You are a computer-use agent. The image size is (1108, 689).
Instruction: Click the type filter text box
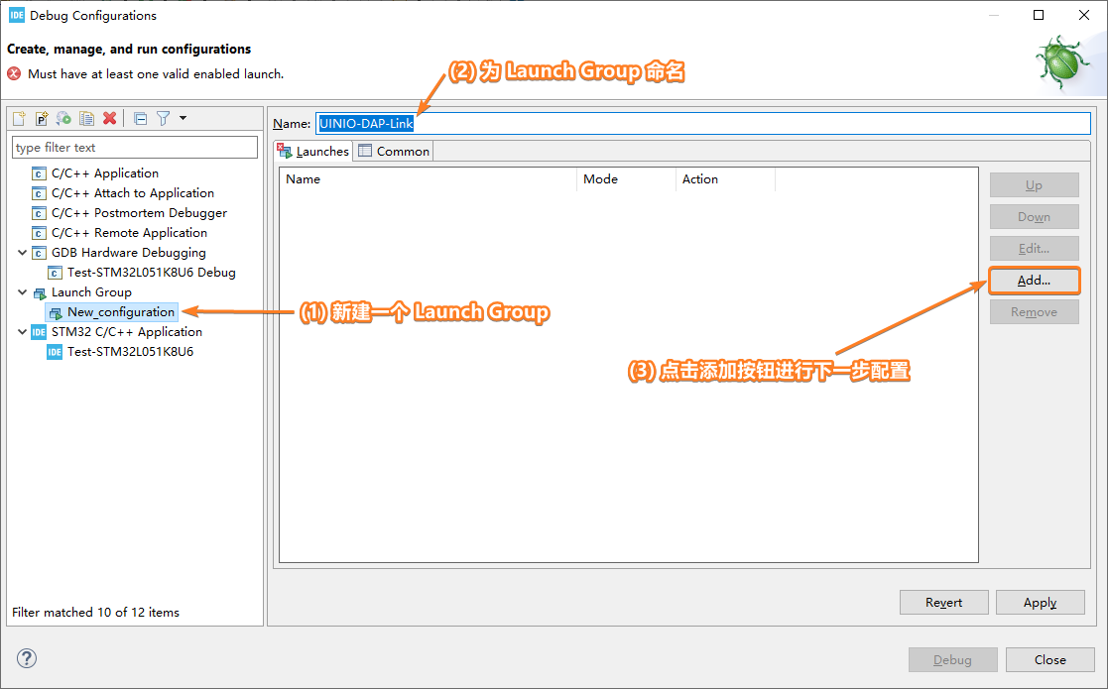point(135,148)
